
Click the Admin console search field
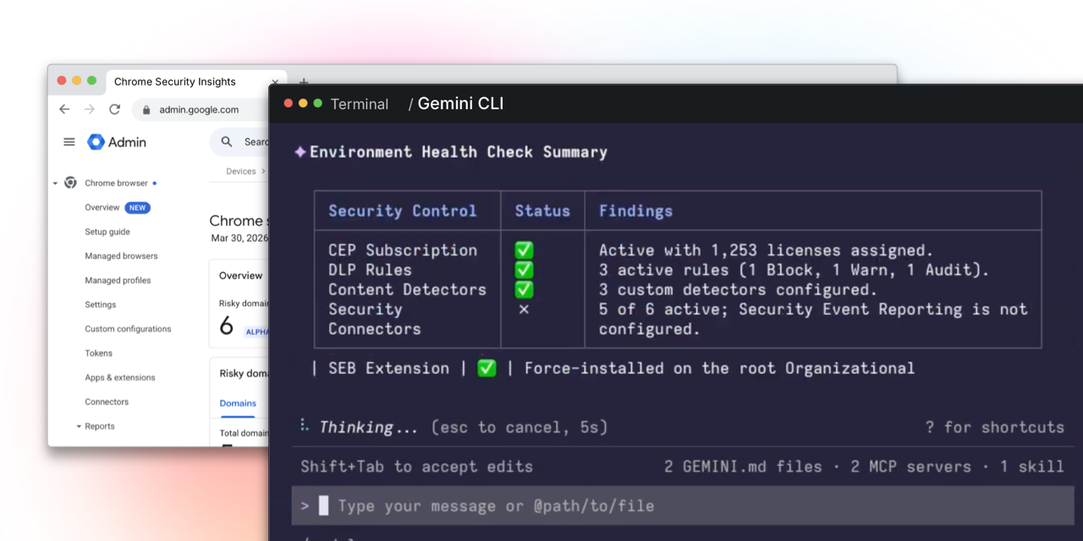(240, 142)
